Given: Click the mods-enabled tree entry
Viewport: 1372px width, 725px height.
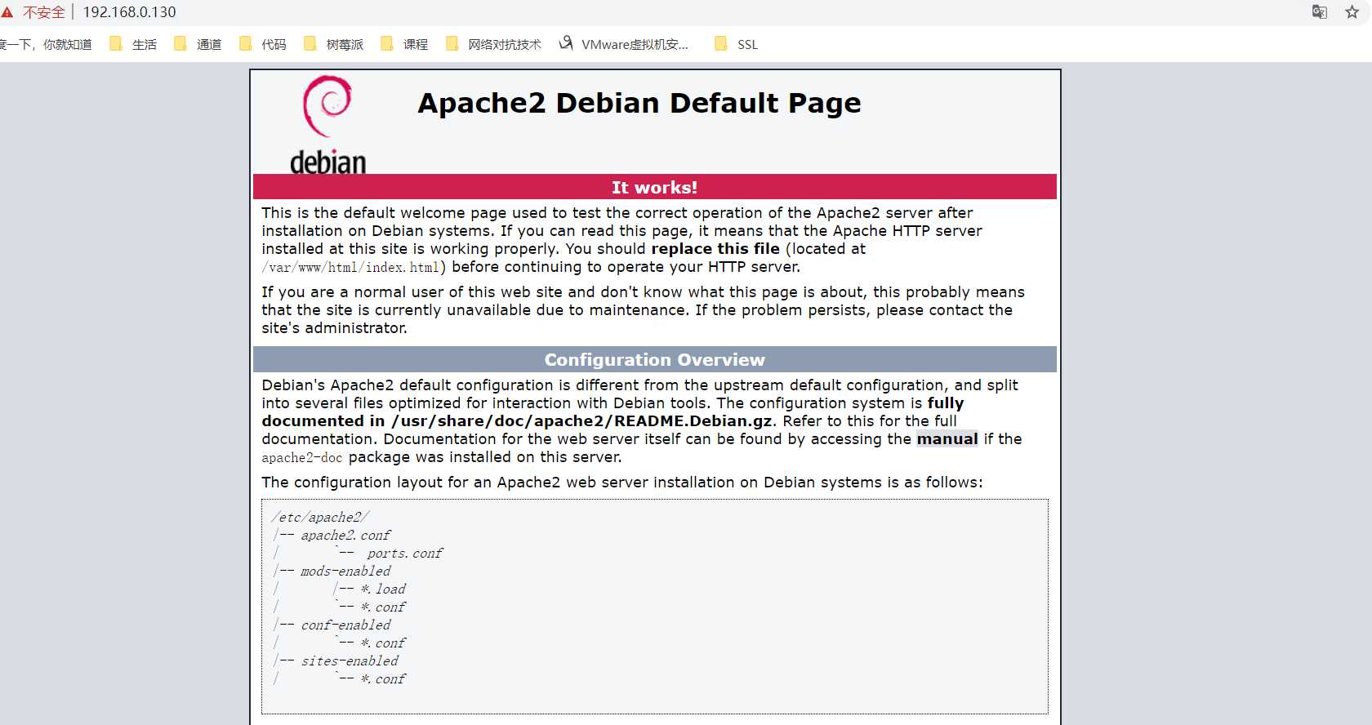Looking at the screenshot, I should 345,571.
